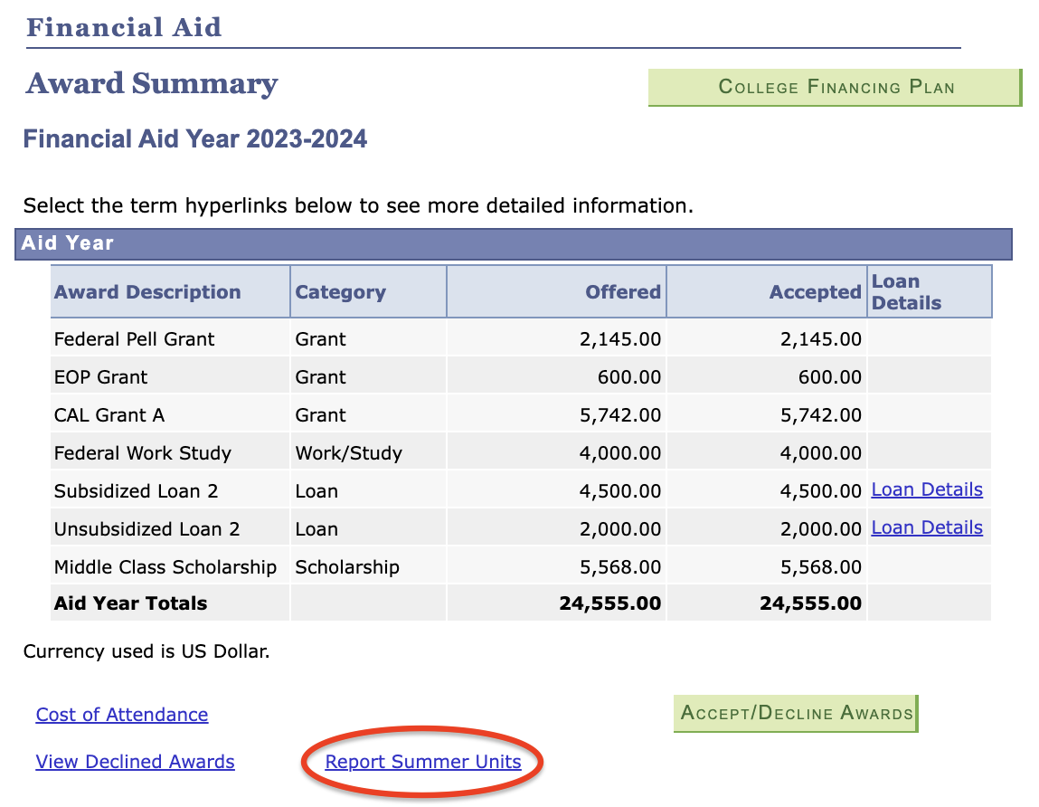1039x807 pixels.
Task: Click the Accept/Decline Awards button
Action: (795, 713)
